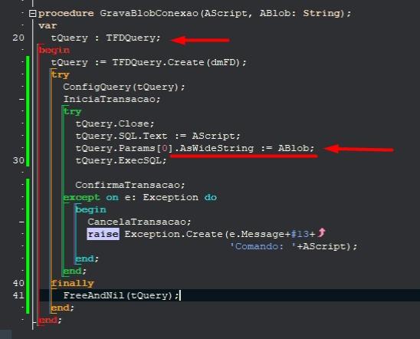Click 'CancelaTransacao;' statement
The image size is (420, 339).
[139, 222]
